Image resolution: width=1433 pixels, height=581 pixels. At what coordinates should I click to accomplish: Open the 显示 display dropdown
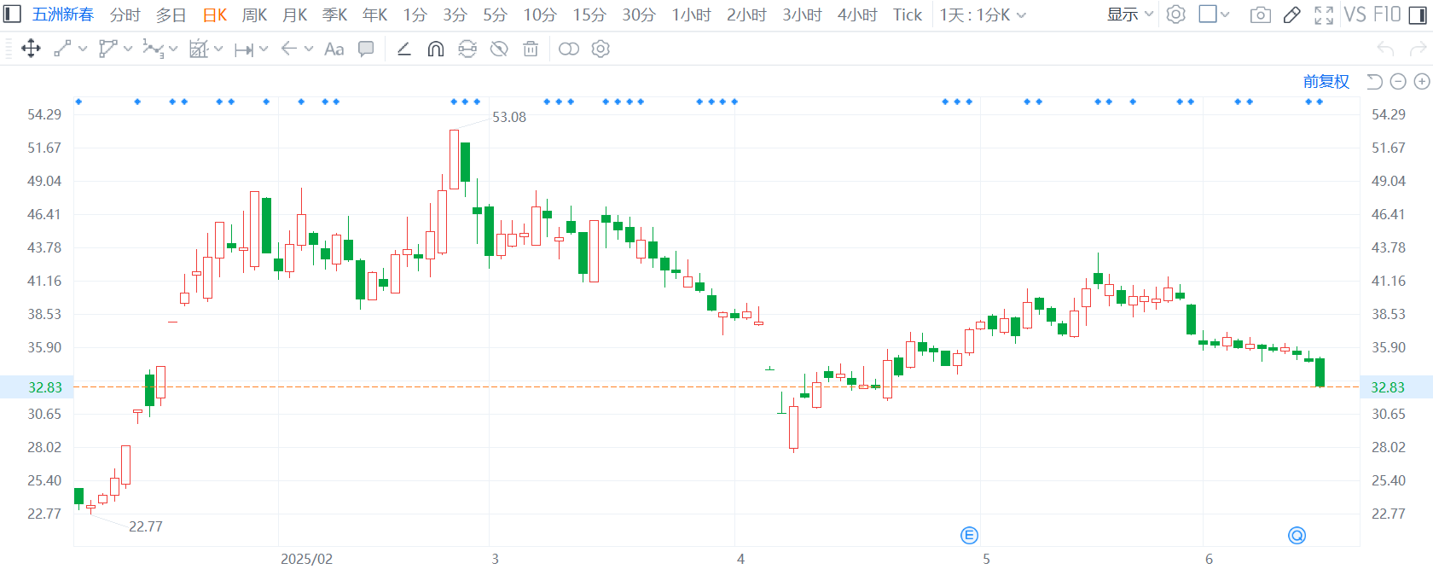point(1130,15)
